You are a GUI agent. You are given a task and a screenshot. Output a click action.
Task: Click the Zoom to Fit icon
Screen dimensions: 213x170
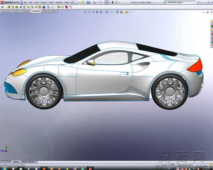(85, 12)
